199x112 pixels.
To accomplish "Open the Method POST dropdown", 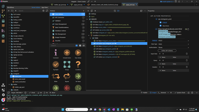I will point(174,41).
